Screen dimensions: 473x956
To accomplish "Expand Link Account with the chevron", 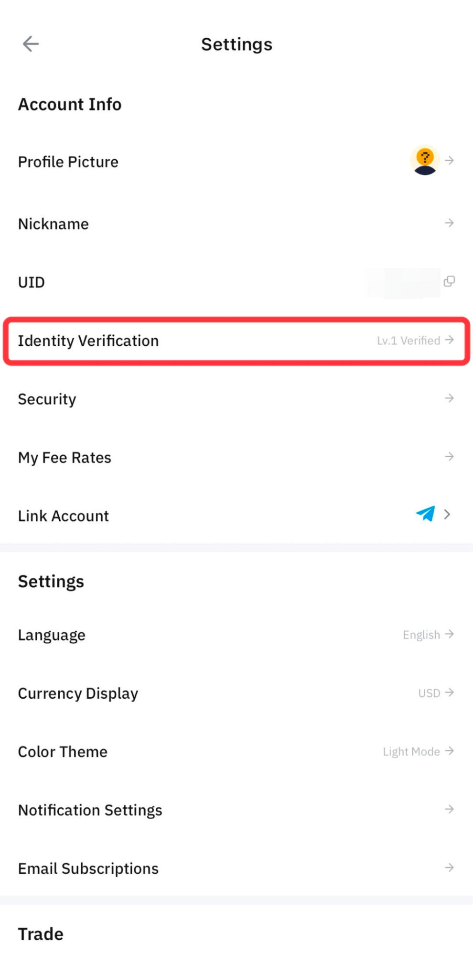I will pyautogui.click(x=447, y=515).
